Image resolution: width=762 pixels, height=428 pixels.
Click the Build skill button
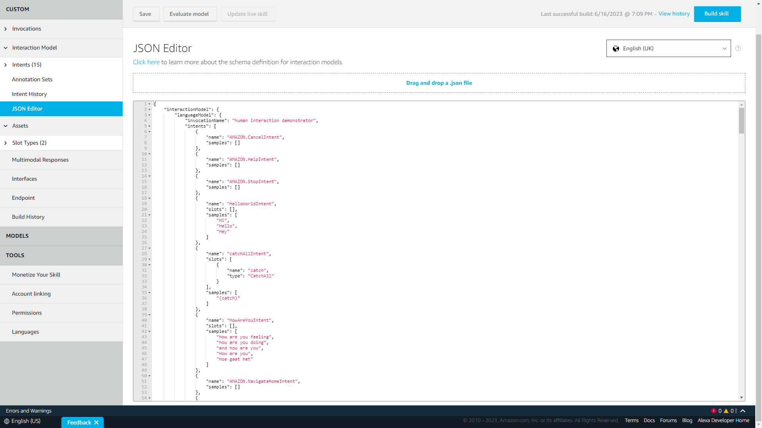717,14
